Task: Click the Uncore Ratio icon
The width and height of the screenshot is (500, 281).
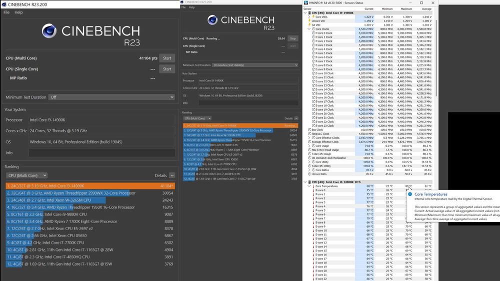Action: pyautogui.click(x=309, y=174)
